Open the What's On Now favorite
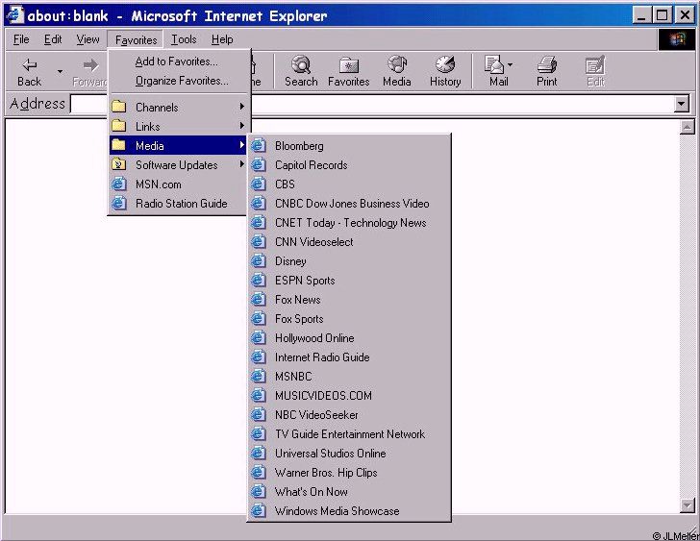Screen dimensions: 700x541 click(349, 491)
